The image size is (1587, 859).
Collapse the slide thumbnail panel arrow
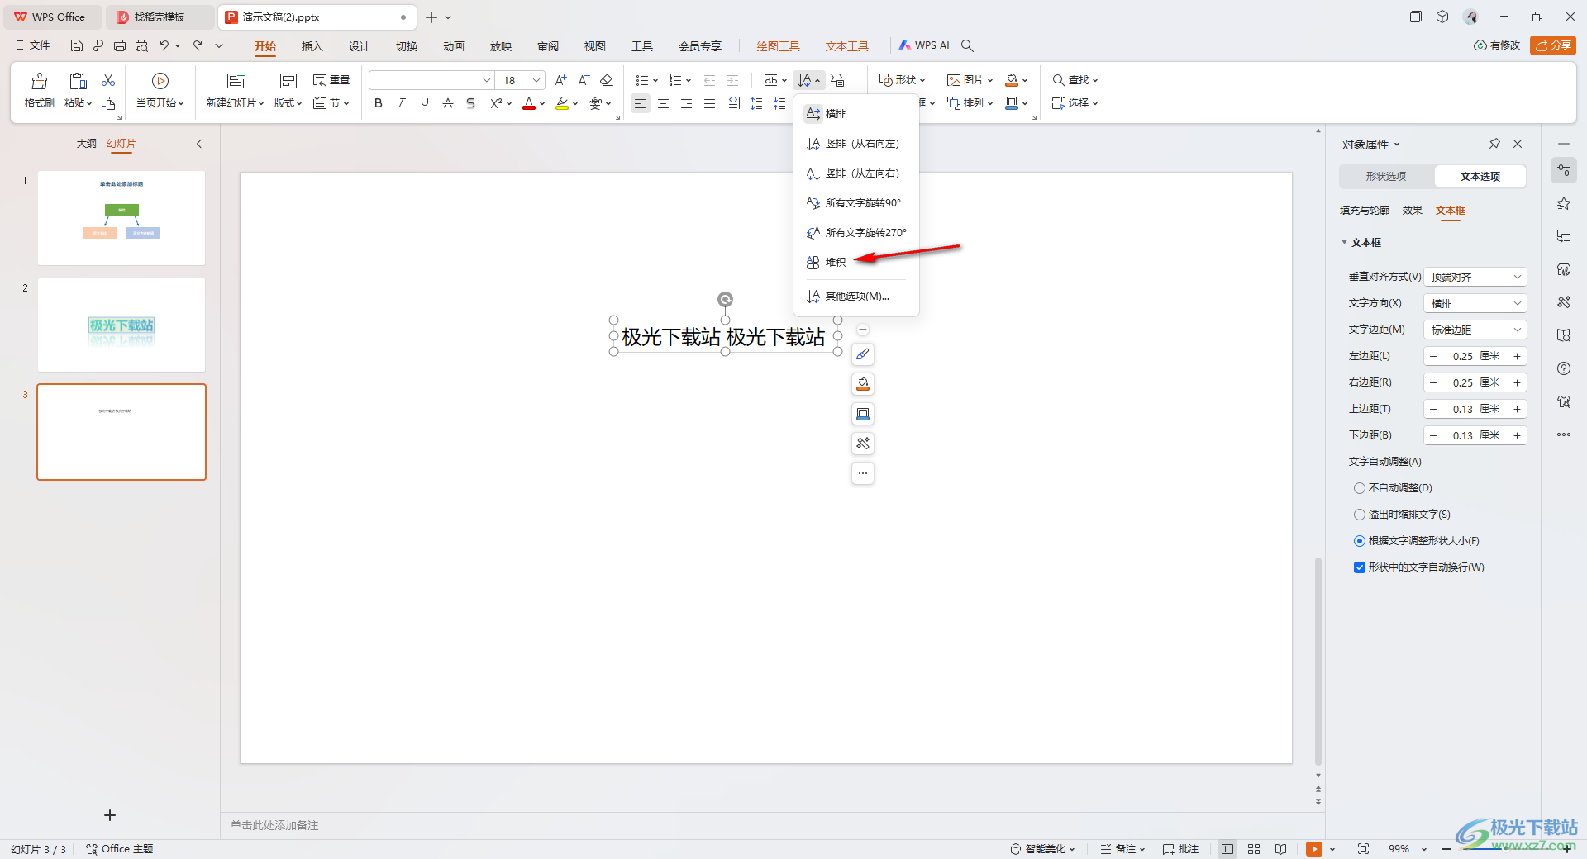(x=199, y=144)
